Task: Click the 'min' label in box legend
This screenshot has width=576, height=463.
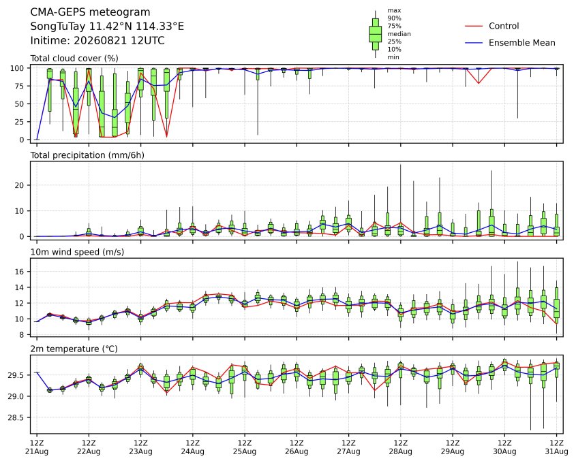Action: pyautogui.click(x=393, y=57)
